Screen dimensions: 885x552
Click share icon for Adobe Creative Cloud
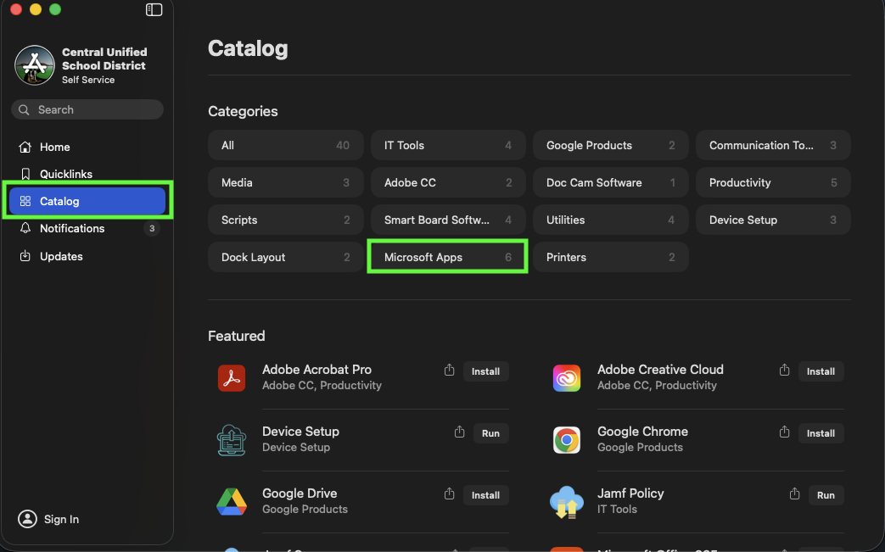coord(785,370)
